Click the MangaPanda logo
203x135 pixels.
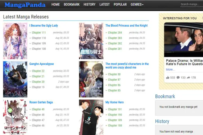[25, 5]
